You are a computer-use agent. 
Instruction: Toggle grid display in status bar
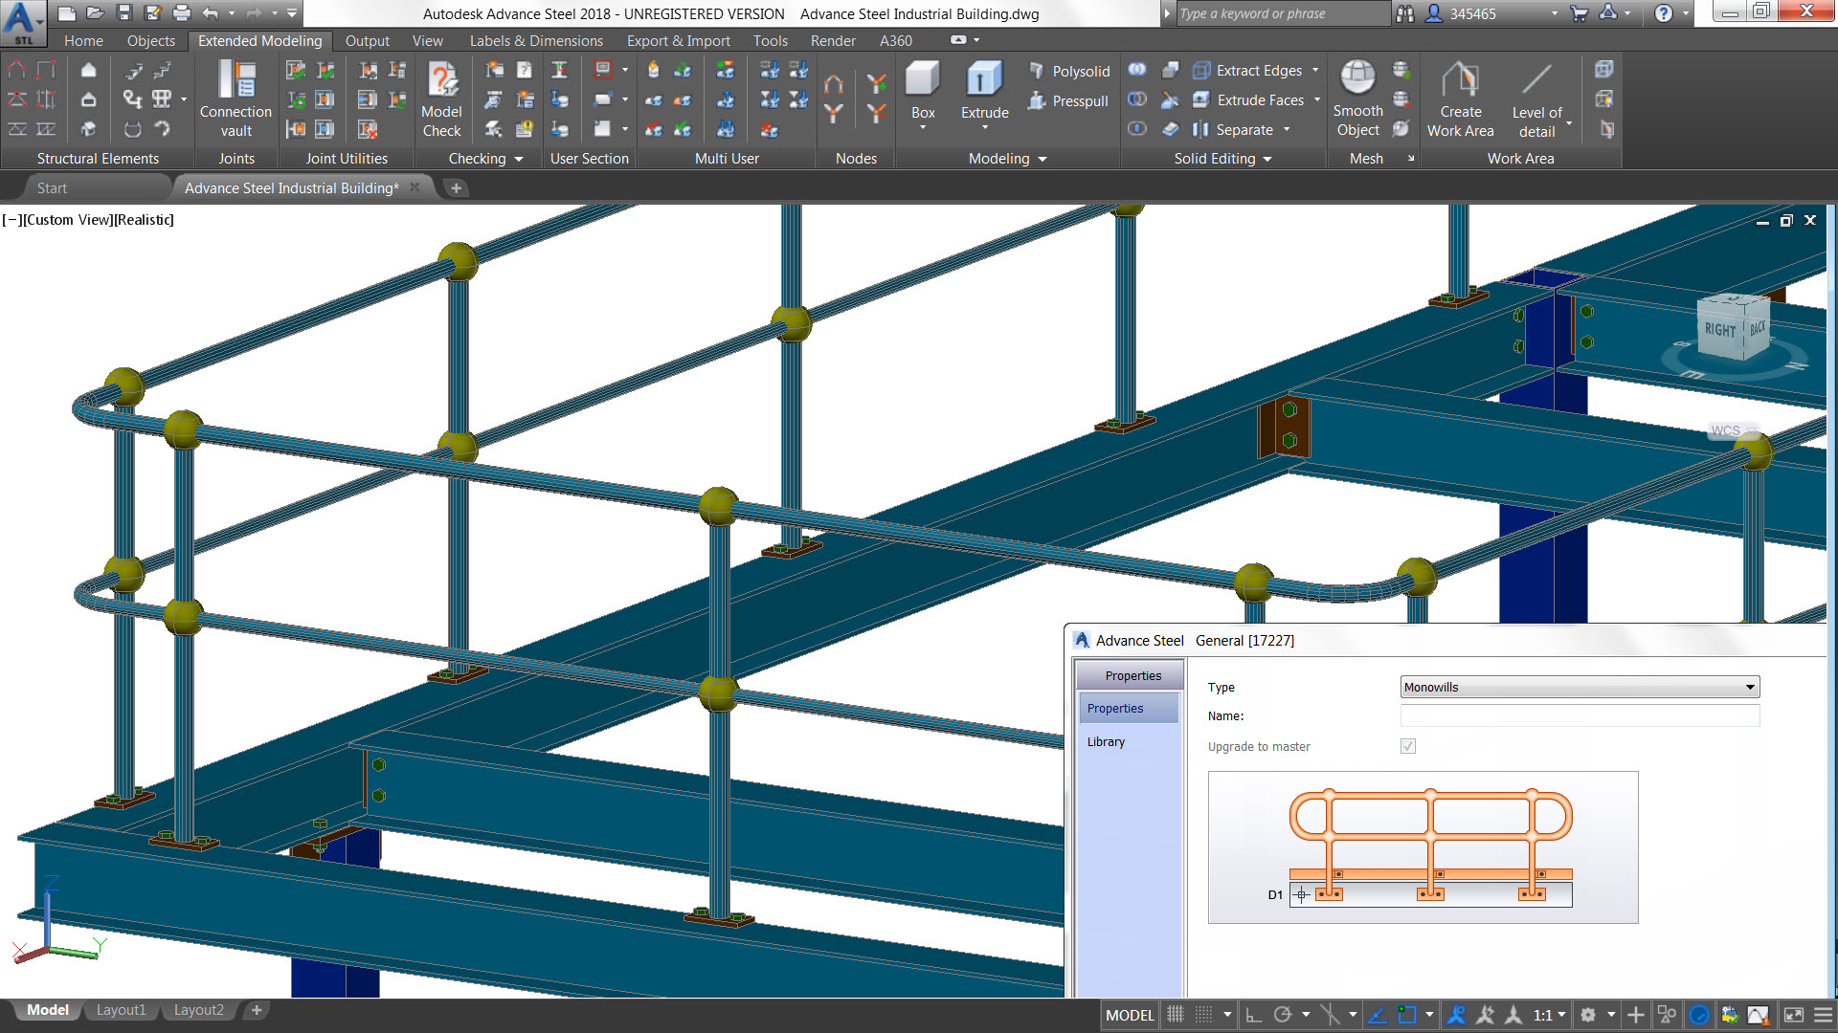point(1175,1015)
